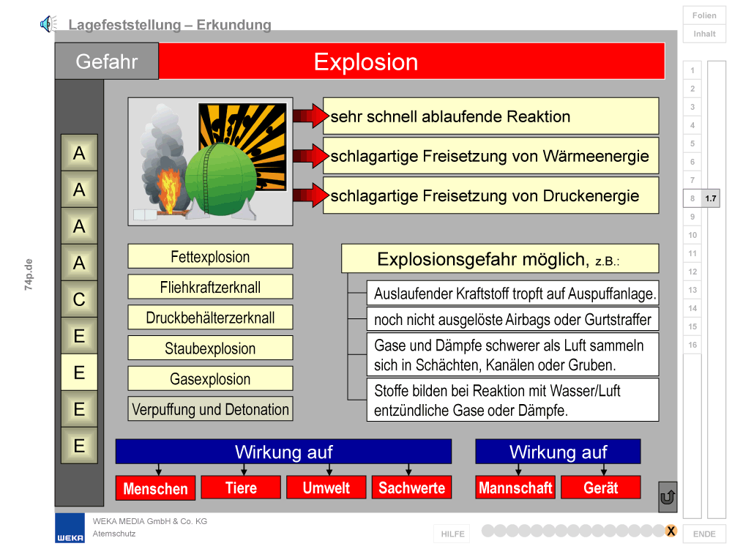Click the 'WEKA MEDIA GmbH & Co. KG' text
The height and width of the screenshot is (549, 732).
pos(150,521)
